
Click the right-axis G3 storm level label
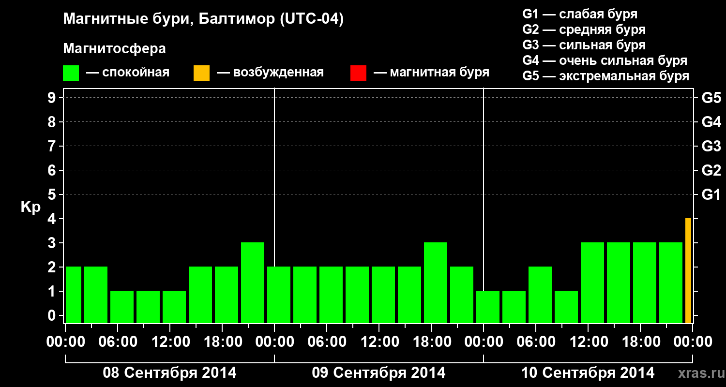point(711,146)
